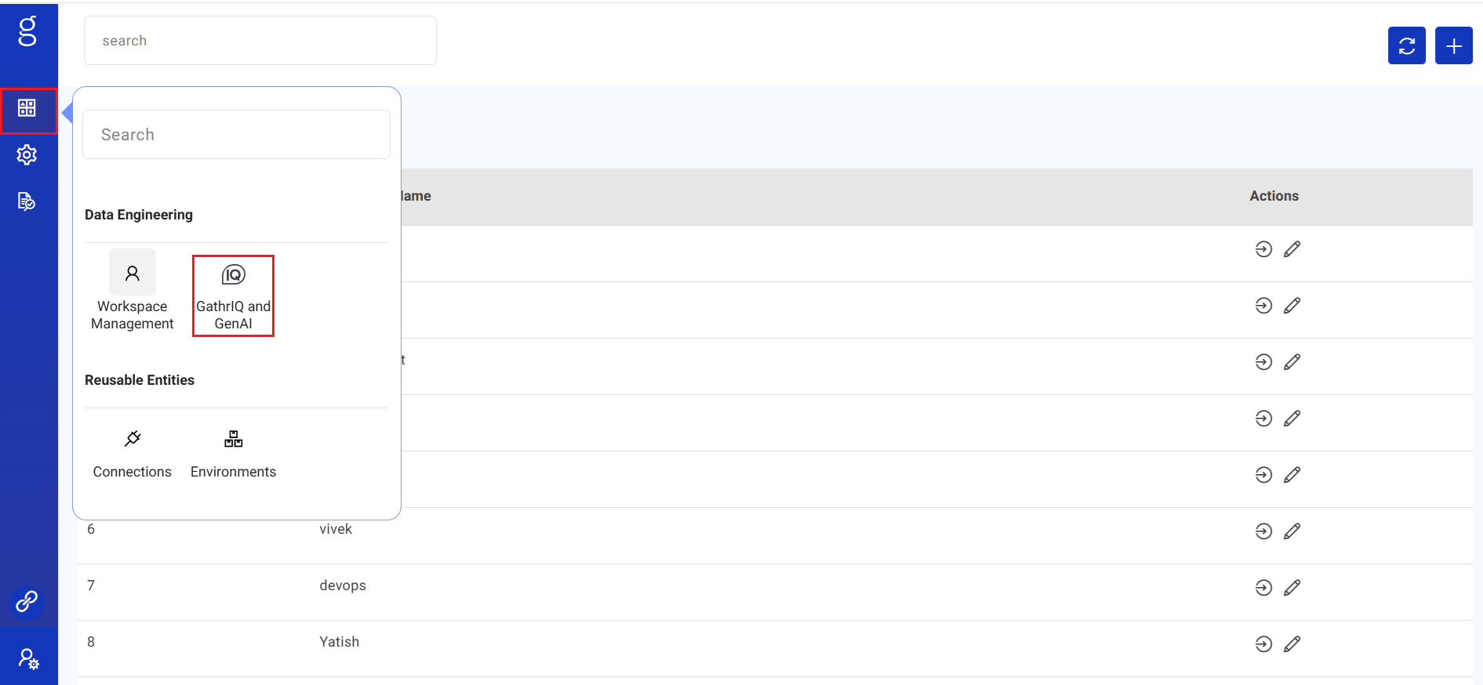The width and height of the screenshot is (1483, 685).
Task: Edit the Yatish workspace with pencil icon
Action: [x=1292, y=644]
